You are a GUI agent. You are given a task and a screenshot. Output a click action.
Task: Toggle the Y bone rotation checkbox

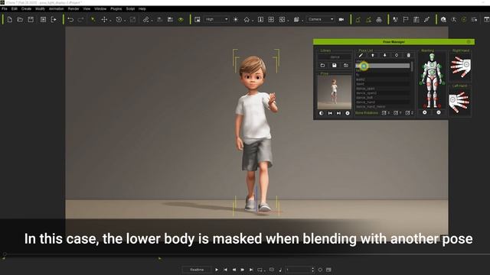click(x=396, y=113)
